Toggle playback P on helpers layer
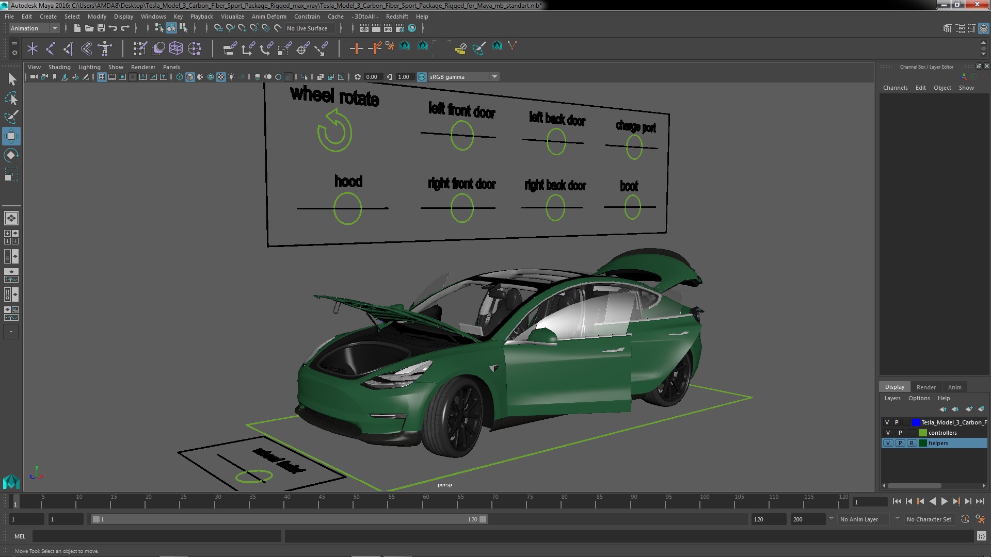991x557 pixels. (900, 443)
